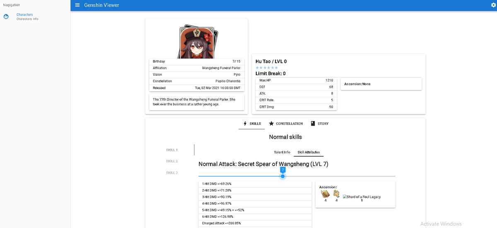Click the star Constellation icon

coord(271,123)
